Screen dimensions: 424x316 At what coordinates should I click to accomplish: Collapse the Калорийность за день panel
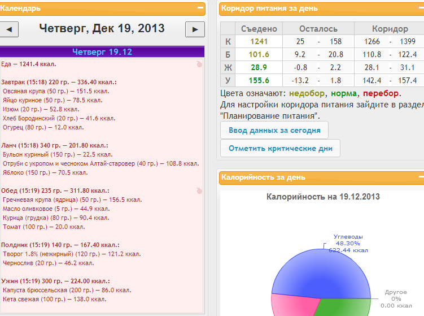[421, 177]
